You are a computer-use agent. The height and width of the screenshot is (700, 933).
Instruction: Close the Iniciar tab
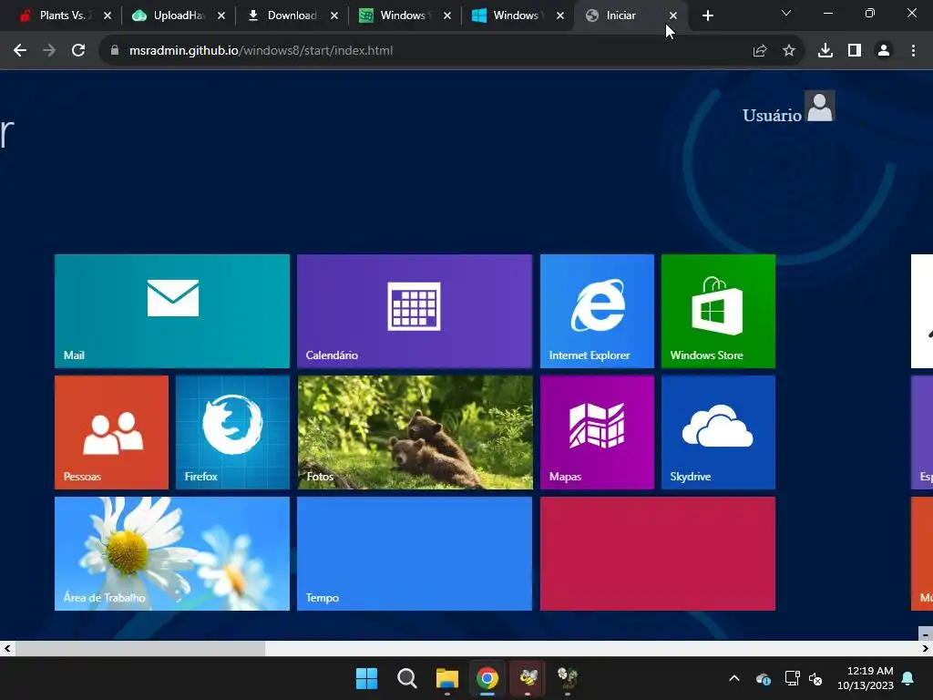pyautogui.click(x=673, y=15)
